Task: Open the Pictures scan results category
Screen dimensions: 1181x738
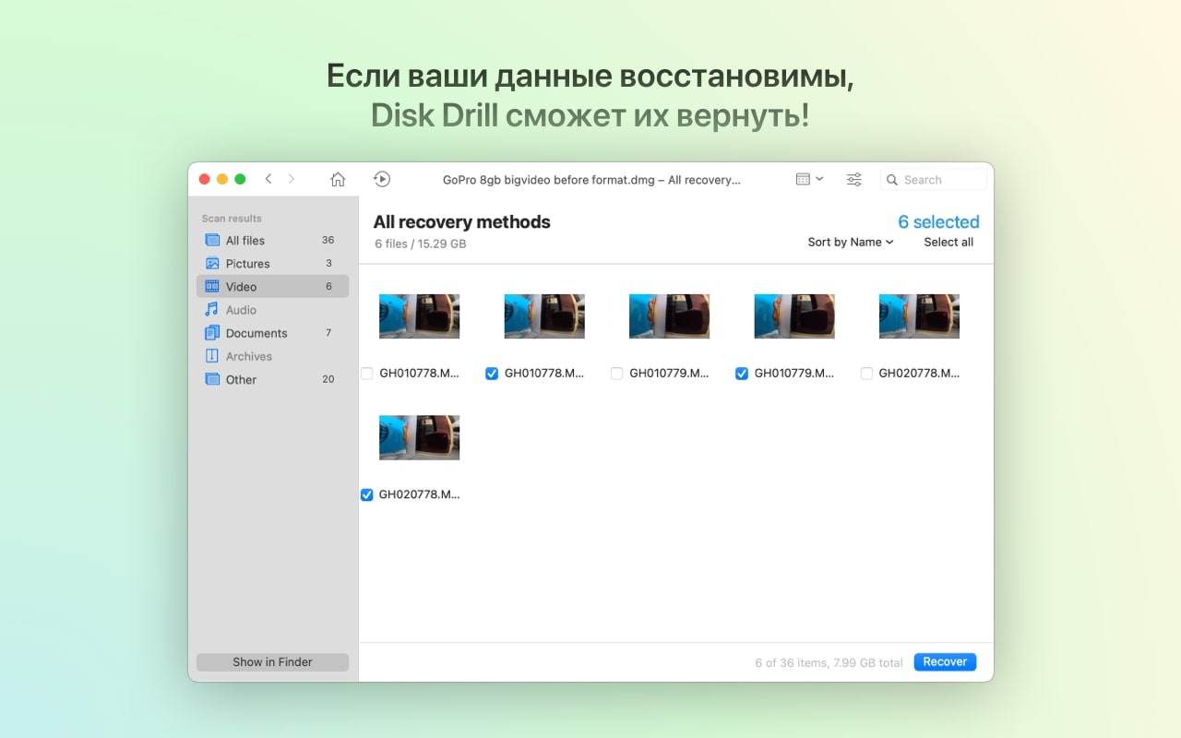Action: click(x=247, y=263)
